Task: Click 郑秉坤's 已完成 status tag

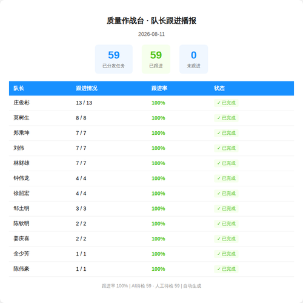Action: coord(226,133)
